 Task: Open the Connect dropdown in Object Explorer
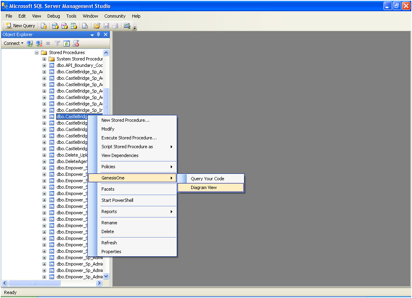click(13, 43)
